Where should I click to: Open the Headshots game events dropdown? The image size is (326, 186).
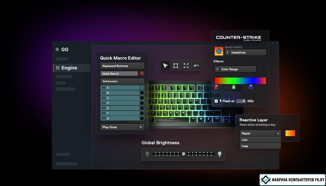point(246,53)
